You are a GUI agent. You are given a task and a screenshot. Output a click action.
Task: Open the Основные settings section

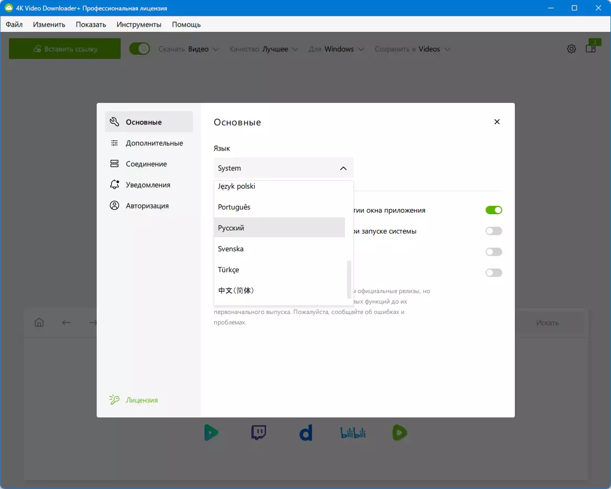pos(149,122)
